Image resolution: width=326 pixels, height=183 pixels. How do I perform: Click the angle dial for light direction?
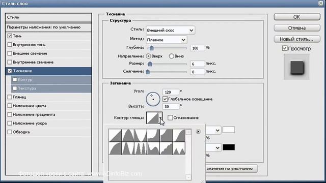tap(153, 99)
